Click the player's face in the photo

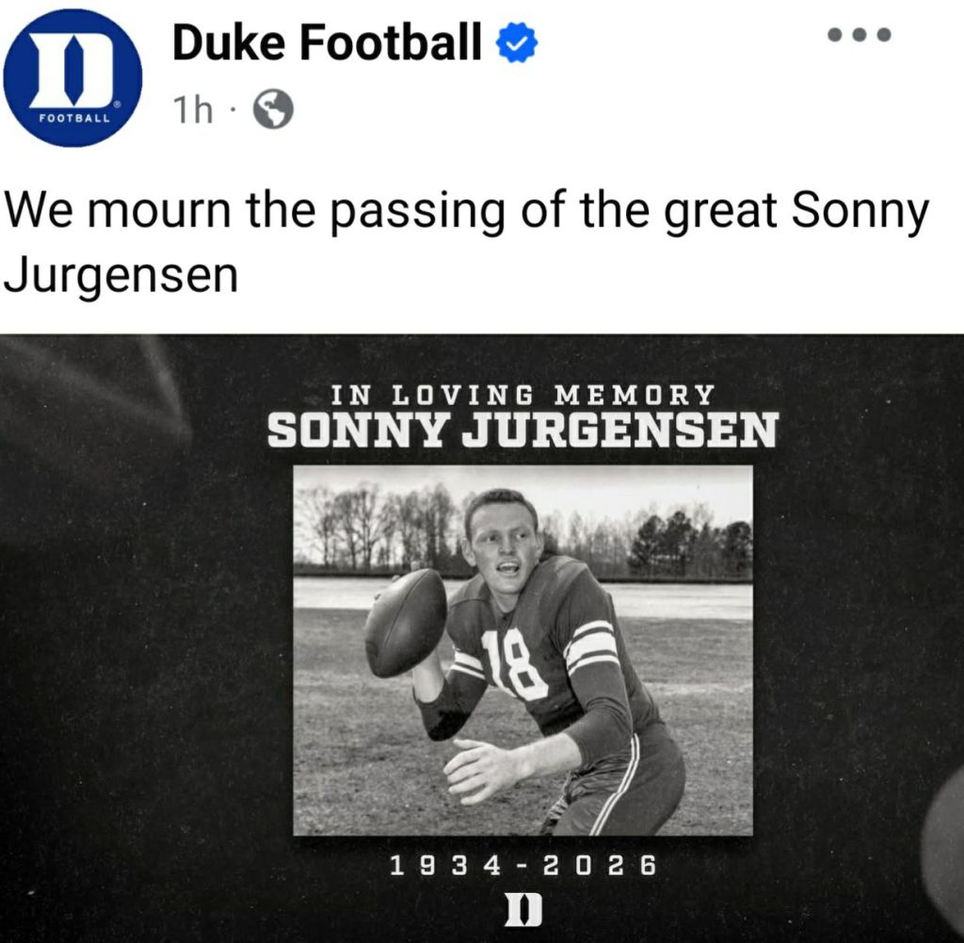click(504, 545)
